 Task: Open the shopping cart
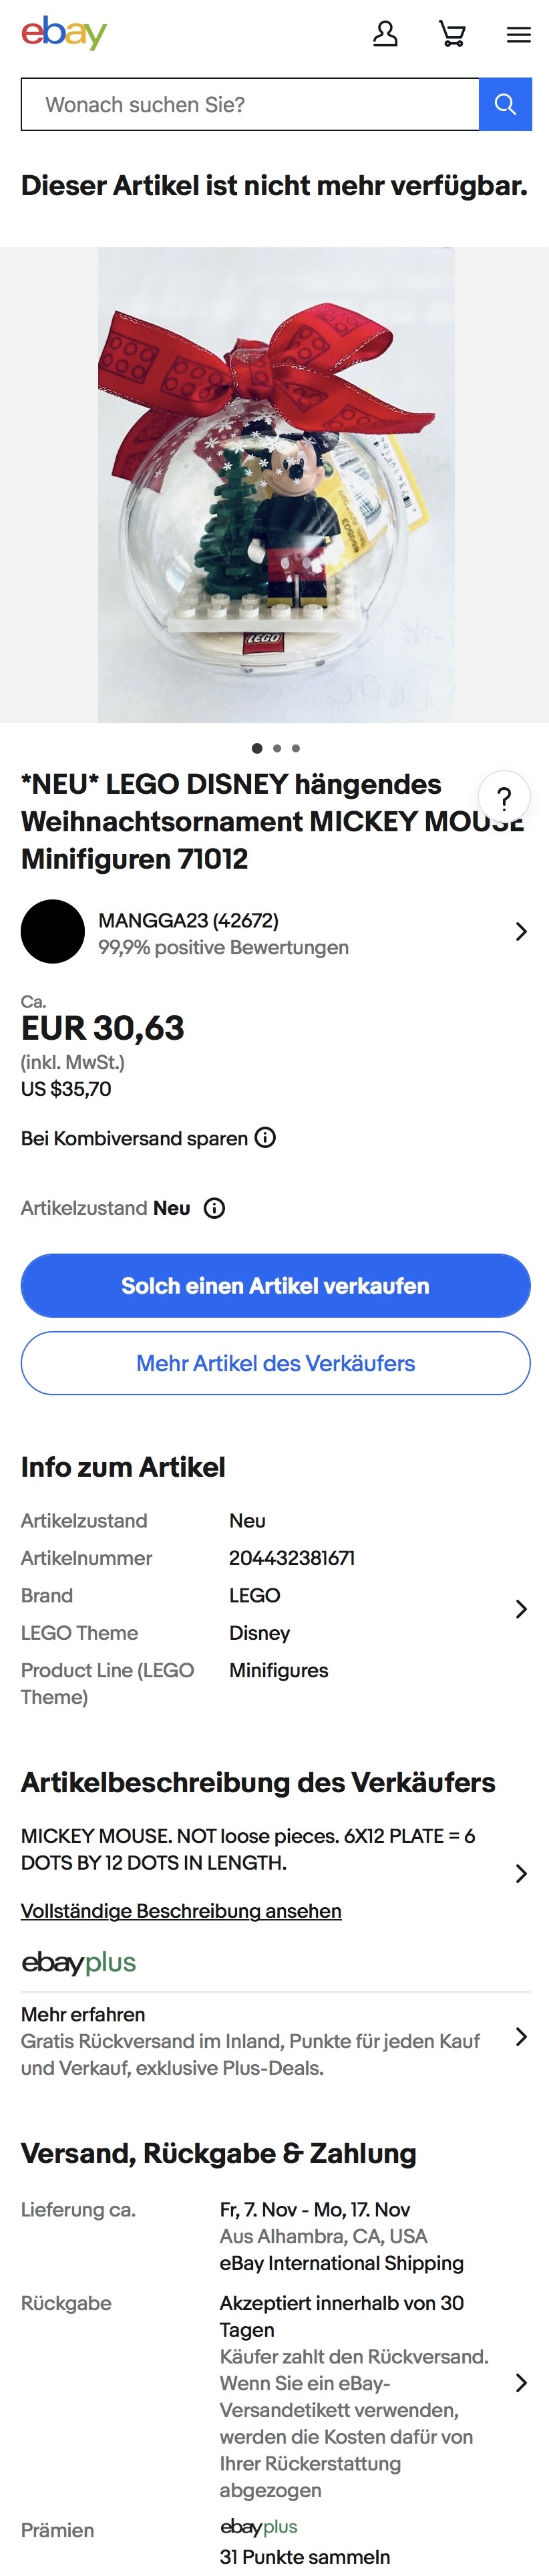pos(452,35)
